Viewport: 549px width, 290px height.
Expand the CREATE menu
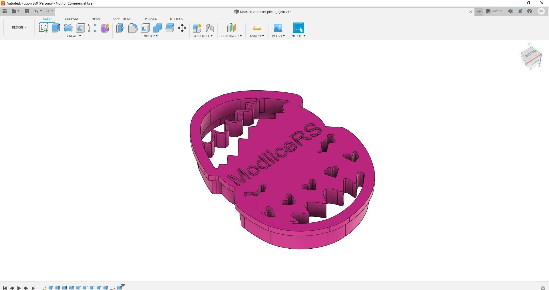74,36
